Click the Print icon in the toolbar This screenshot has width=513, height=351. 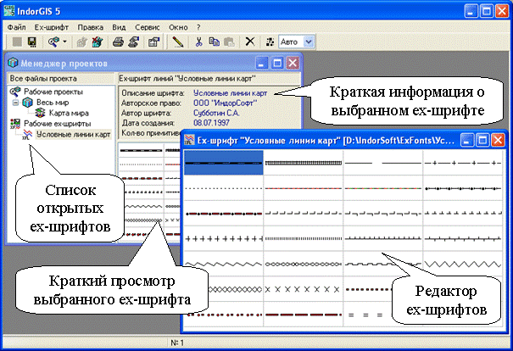(x=120, y=41)
